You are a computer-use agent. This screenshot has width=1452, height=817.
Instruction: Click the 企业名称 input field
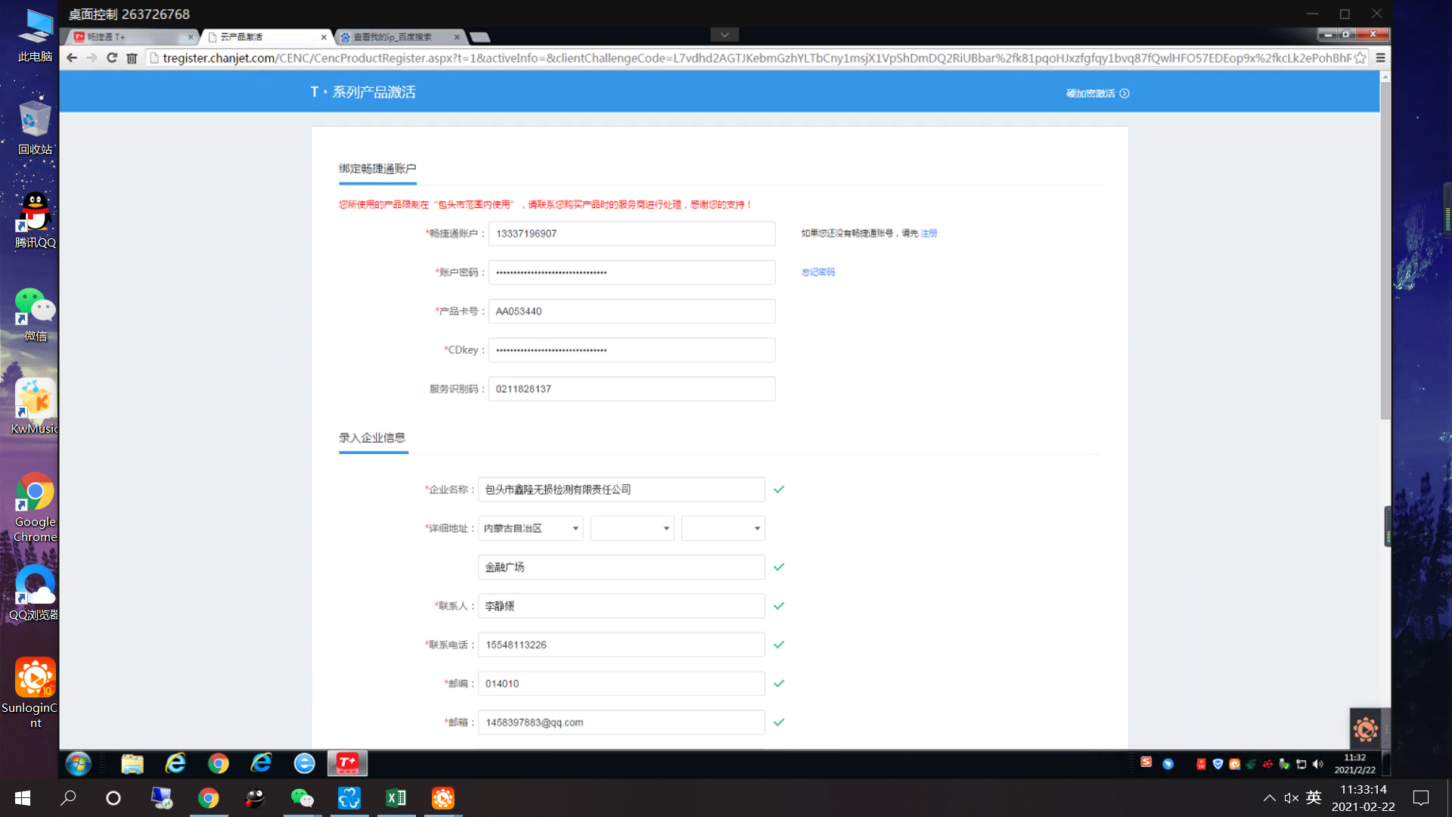click(x=621, y=489)
